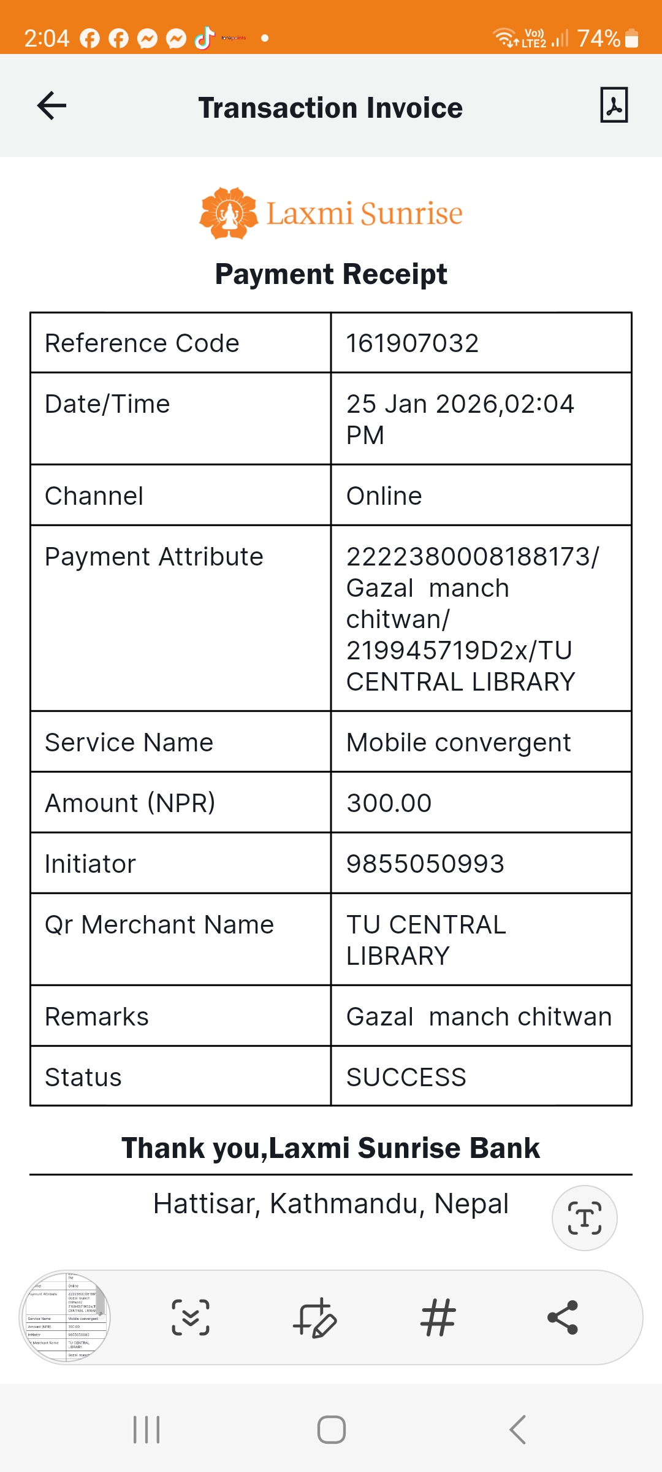Download the invoice as PDF
Viewport: 662px width, 1472px height.
[x=614, y=105]
